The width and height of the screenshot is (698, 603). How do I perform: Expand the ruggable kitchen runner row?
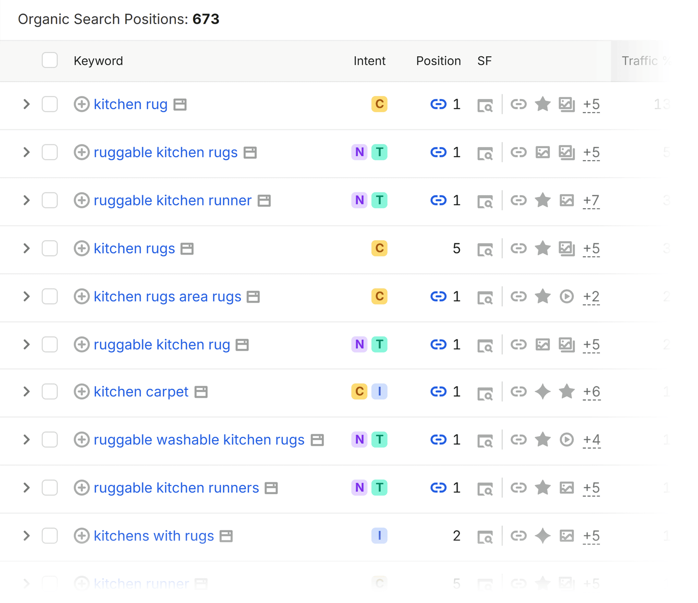point(26,200)
